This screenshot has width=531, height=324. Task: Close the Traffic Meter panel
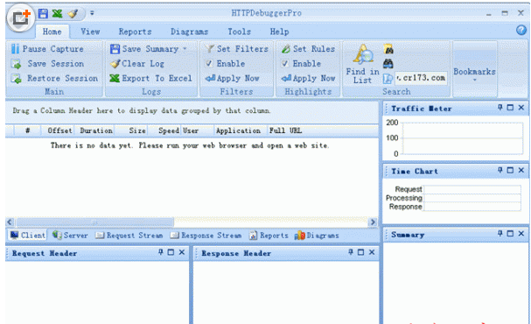click(x=521, y=108)
